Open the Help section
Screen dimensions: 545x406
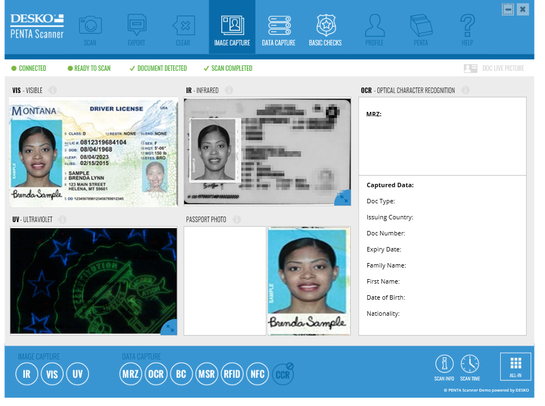tap(467, 27)
